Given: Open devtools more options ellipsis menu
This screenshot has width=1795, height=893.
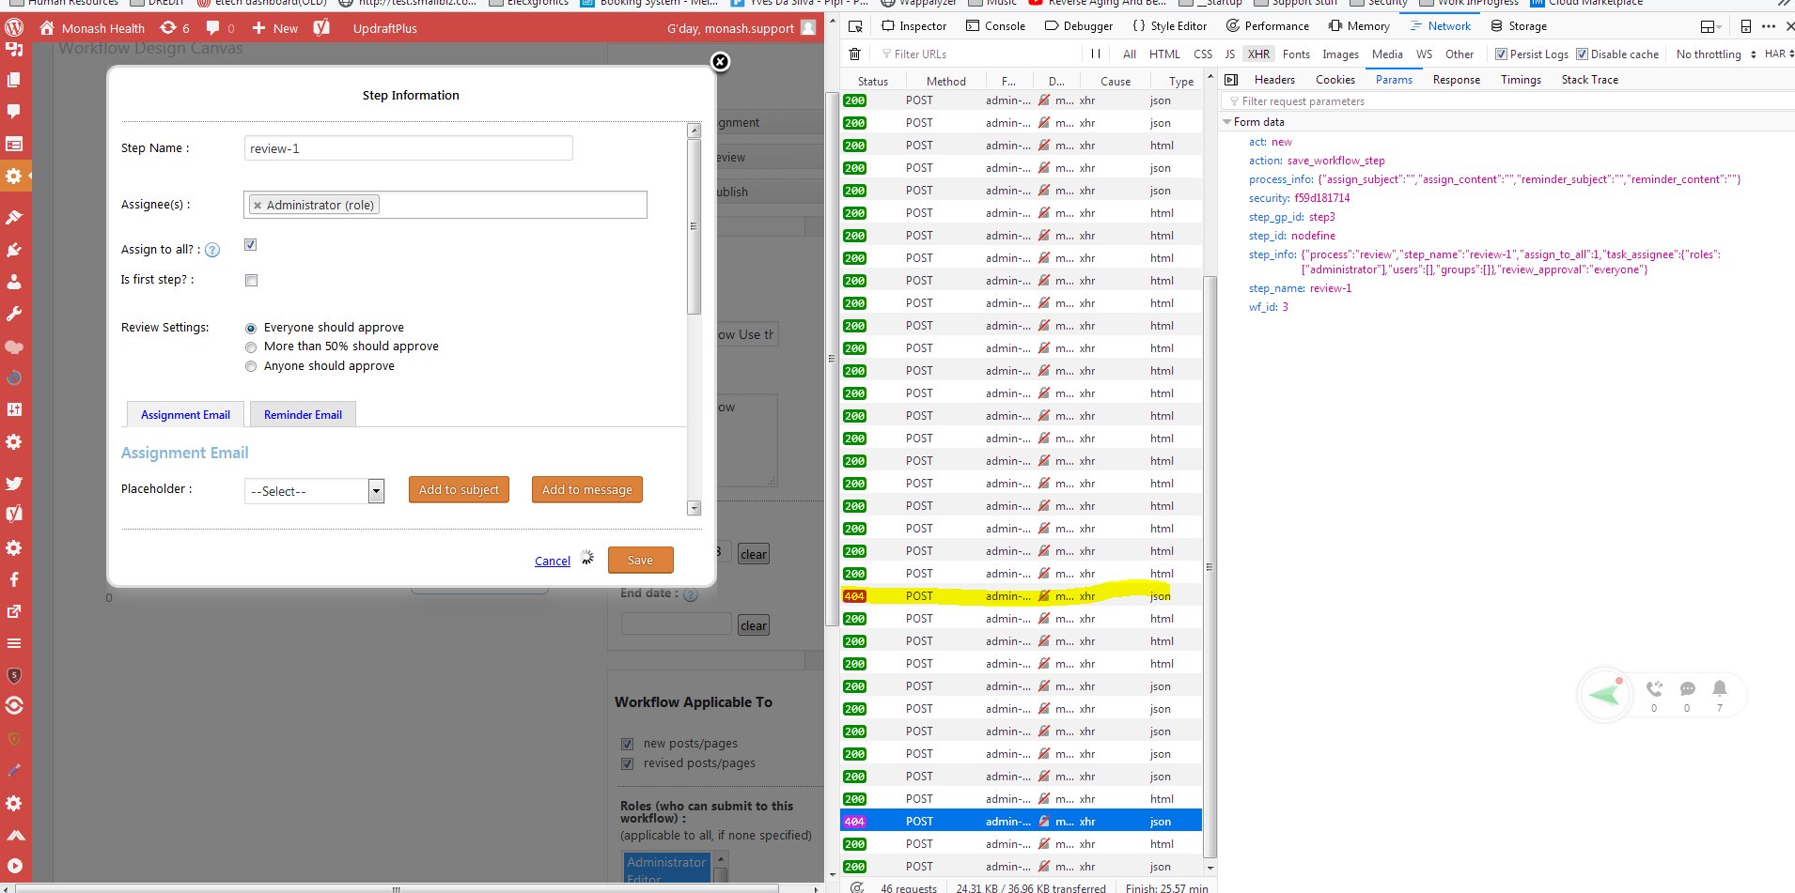Looking at the screenshot, I should tap(1769, 26).
